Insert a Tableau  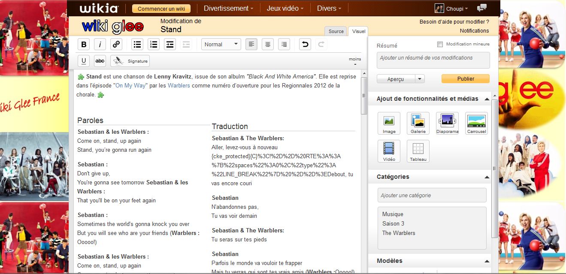(418, 151)
